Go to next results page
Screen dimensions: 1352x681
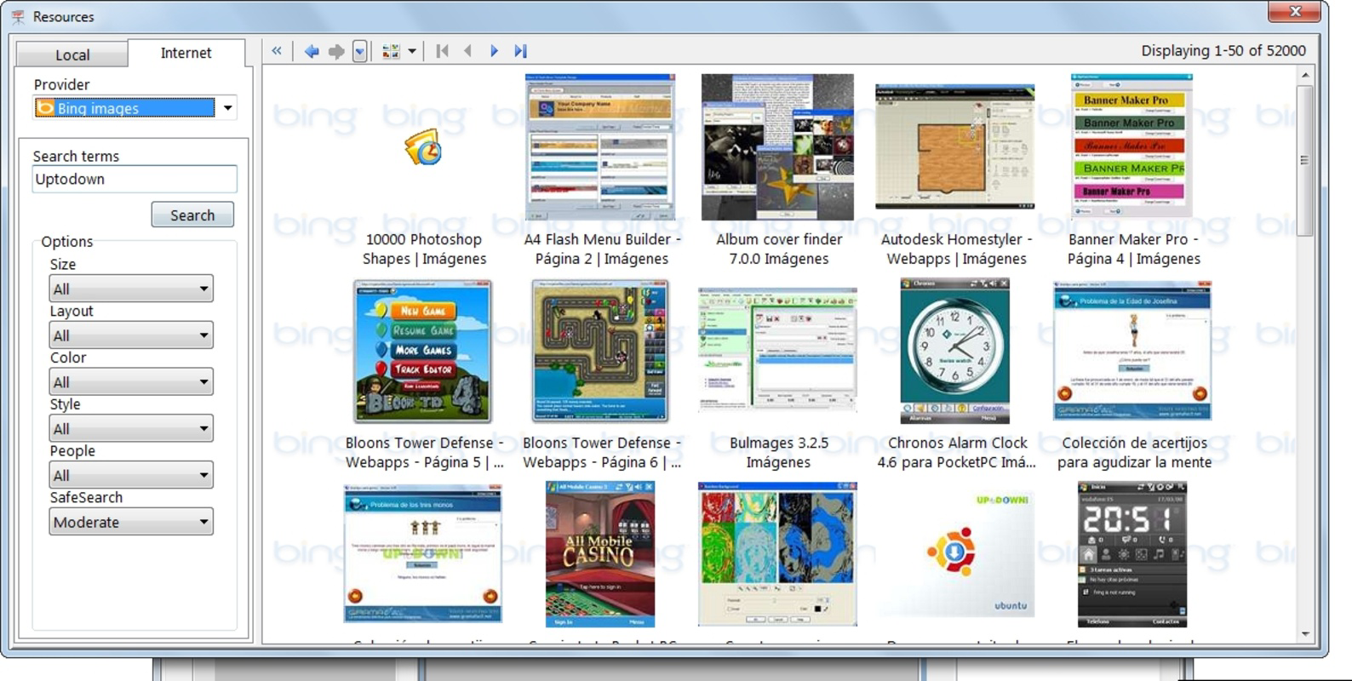click(x=494, y=51)
